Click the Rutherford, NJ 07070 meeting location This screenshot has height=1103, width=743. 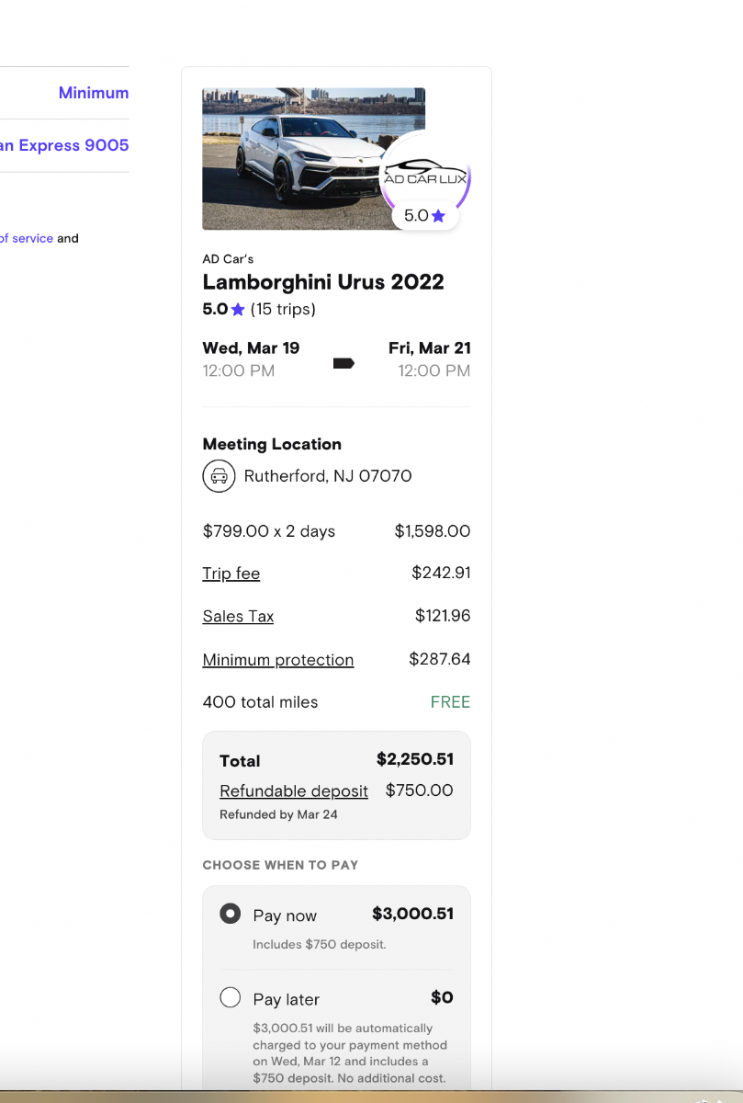[327, 476]
